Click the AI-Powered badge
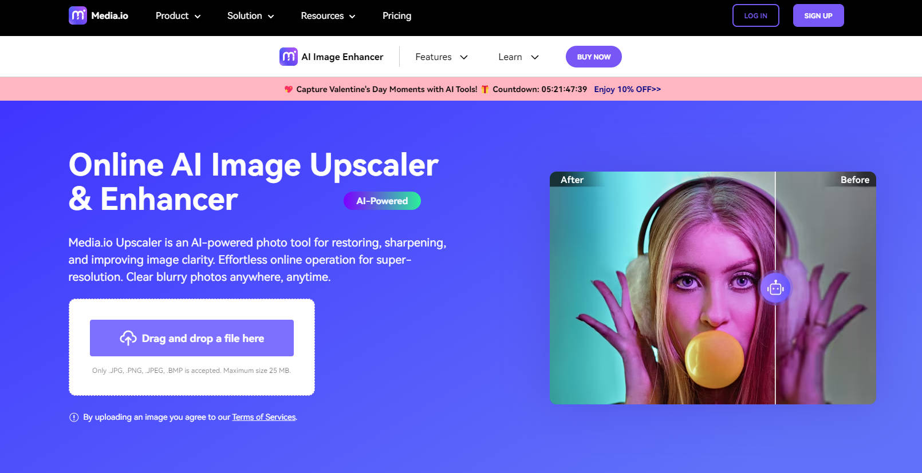The image size is (922, 473). click(382, 201)
